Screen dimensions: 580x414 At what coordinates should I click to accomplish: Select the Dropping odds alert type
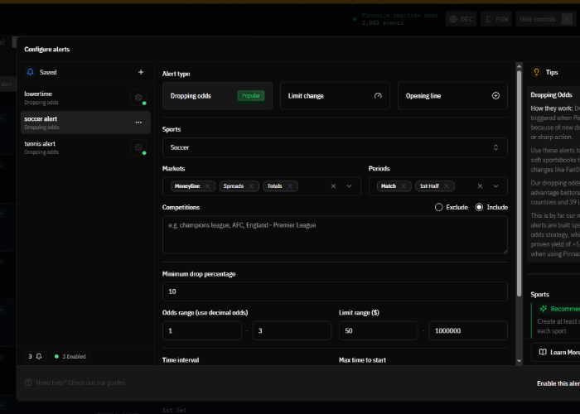[217, 96]
